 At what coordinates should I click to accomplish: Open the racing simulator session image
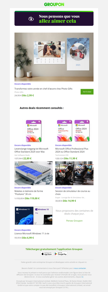pos(75,173)
